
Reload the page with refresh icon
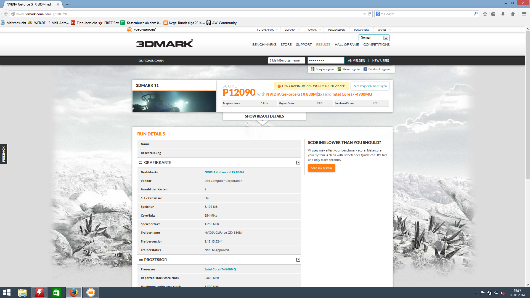coord(369,14)
